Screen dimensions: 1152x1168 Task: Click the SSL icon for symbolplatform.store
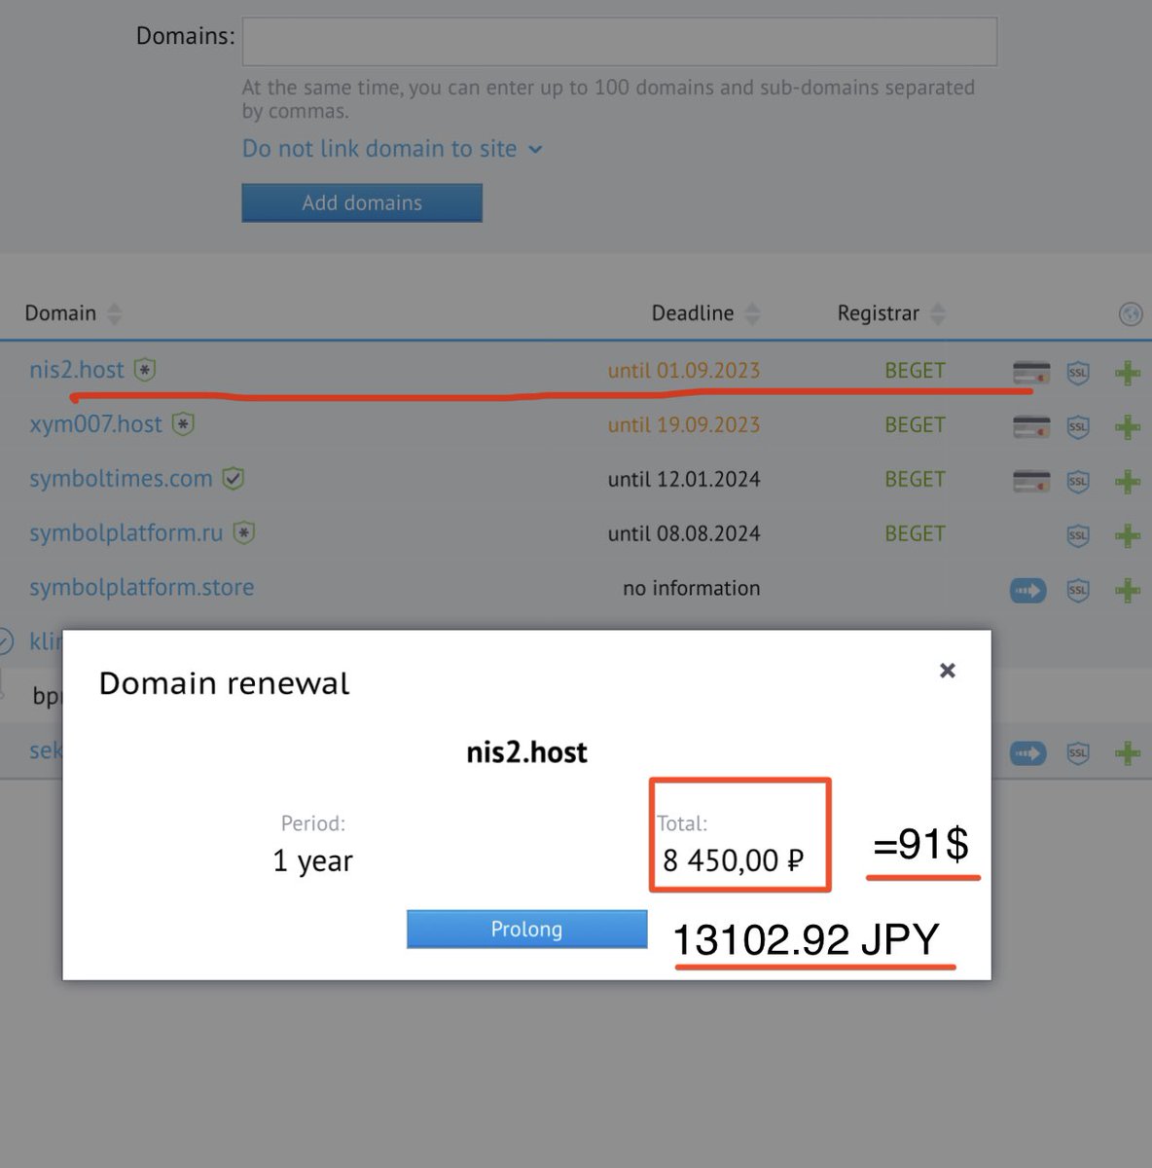1078,590
